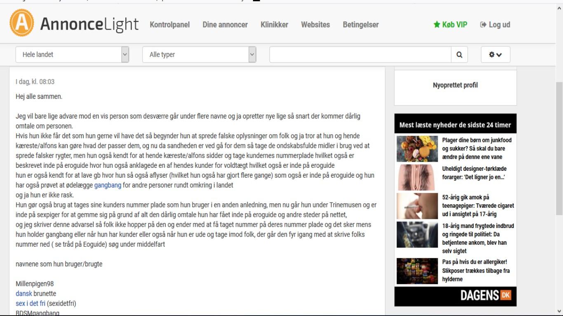
Task: Click the AnnonceLight wordmark text
Action: point(89,24)
